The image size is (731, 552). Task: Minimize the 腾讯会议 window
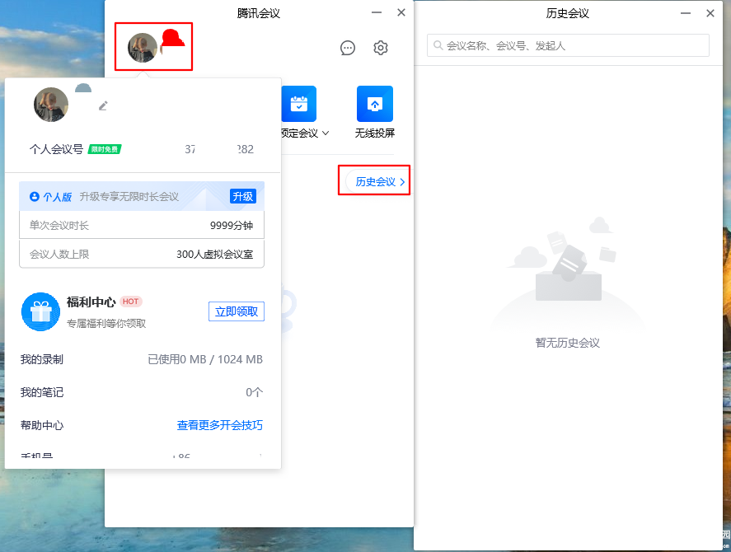[377, 12]
